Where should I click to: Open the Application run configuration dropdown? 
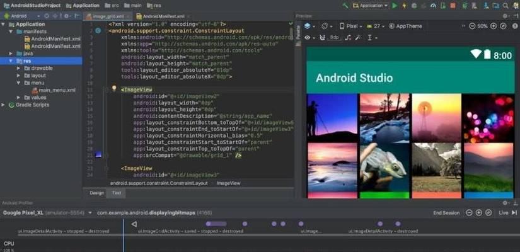(x=371, y=5)
